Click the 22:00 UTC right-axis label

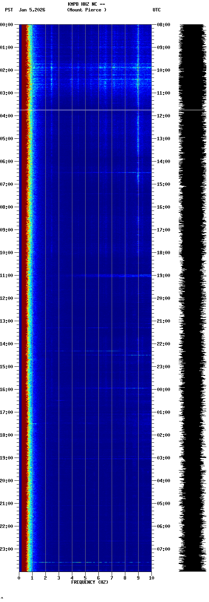tap(164, 344)
